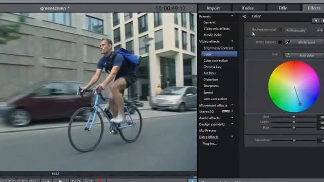Click the cyclist video preview image
This screenshot has width=324, height=182.
click(98, 92)
